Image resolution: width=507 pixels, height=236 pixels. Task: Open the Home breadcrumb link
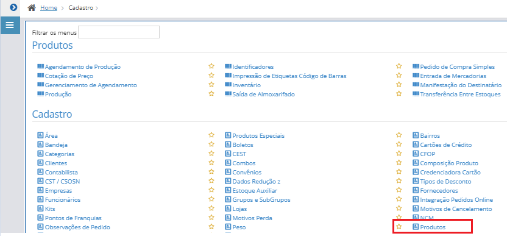tap(49, 8)
